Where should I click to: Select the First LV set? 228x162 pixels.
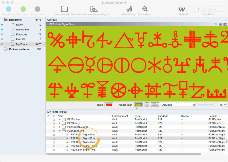(23, 39)
